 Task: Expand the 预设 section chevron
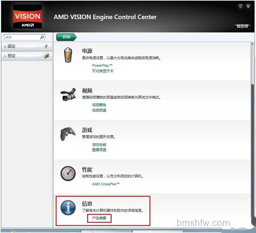pos(5,56)
